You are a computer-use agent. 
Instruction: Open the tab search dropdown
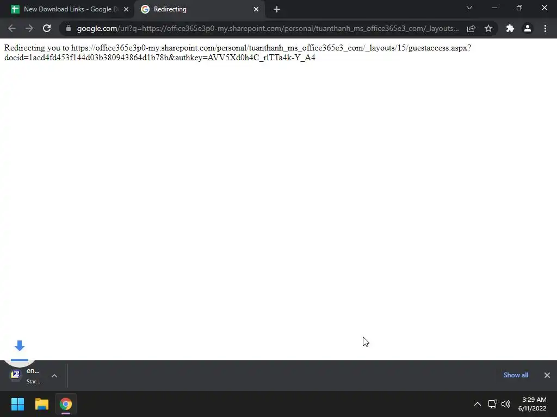[469, 8]
